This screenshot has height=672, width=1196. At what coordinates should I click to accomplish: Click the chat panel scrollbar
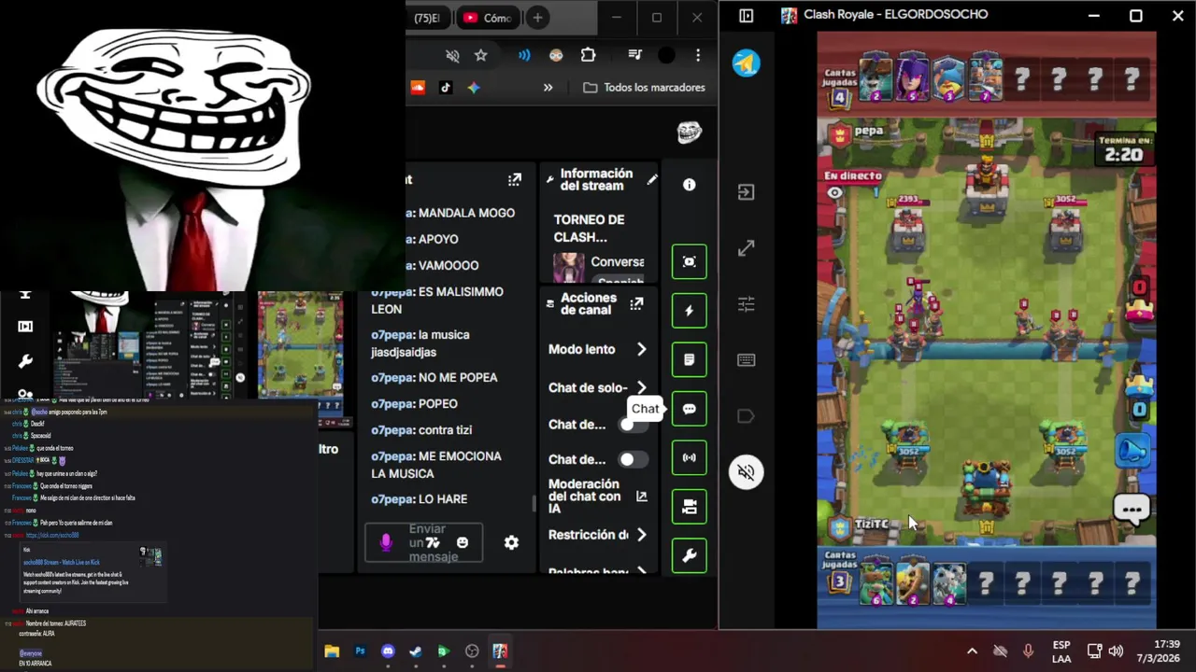[x=534, y=504]
